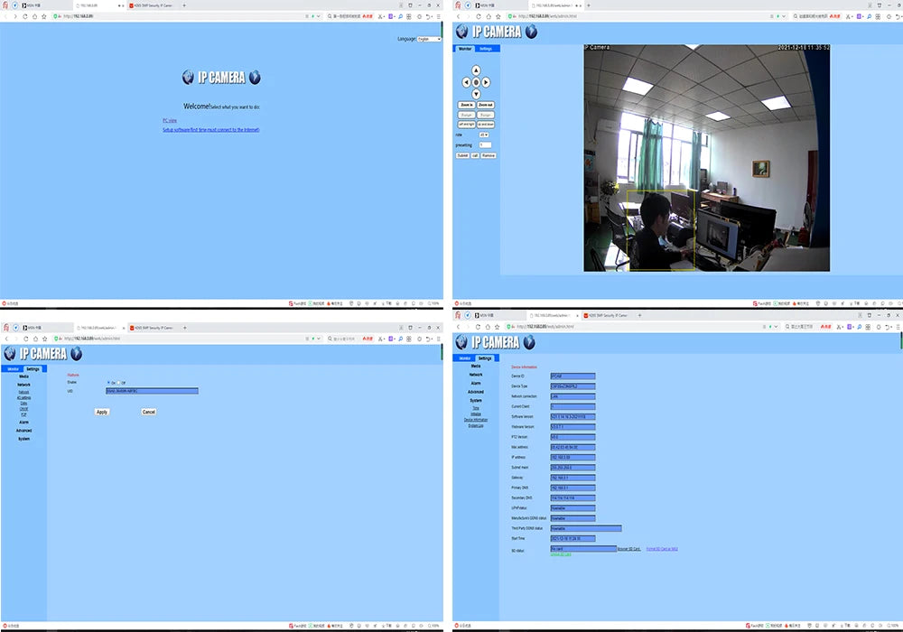The image size is (903, 632).
Task: Pan camera right with PTZ right arrow
Action: click(x=486, y=82)
